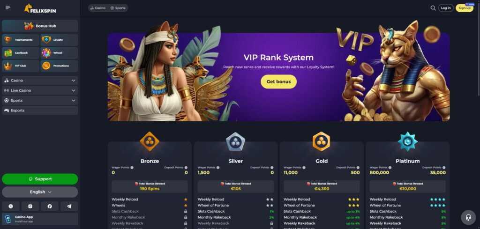The image size is (480, 229).
Task: Click the green Support button
Action: (40, 179)
